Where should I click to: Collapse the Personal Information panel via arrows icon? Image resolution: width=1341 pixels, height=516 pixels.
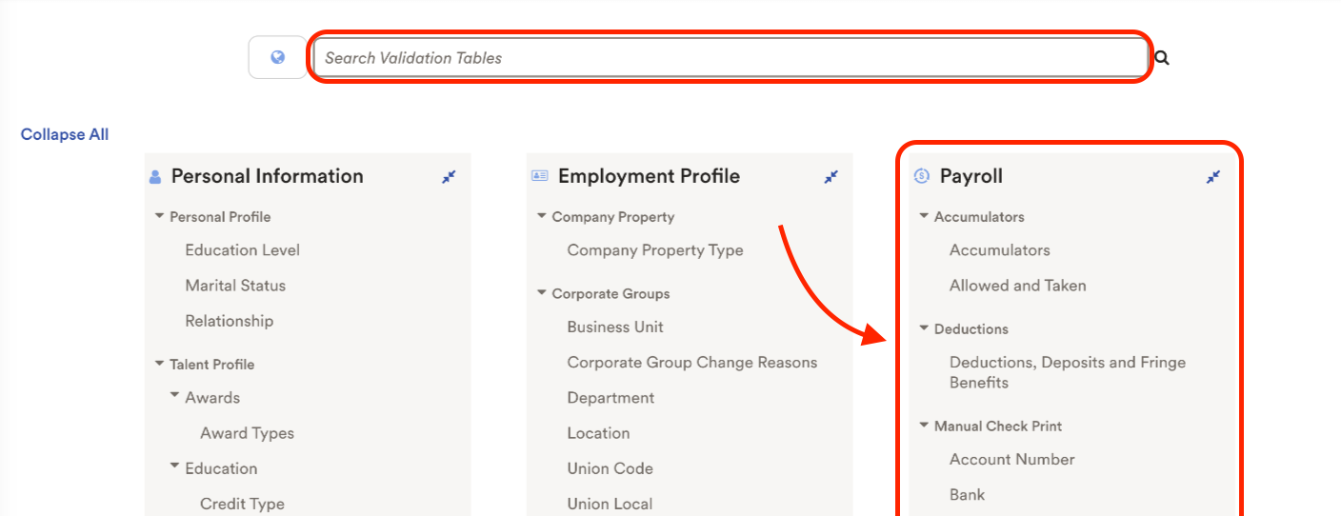coord(450,176)
